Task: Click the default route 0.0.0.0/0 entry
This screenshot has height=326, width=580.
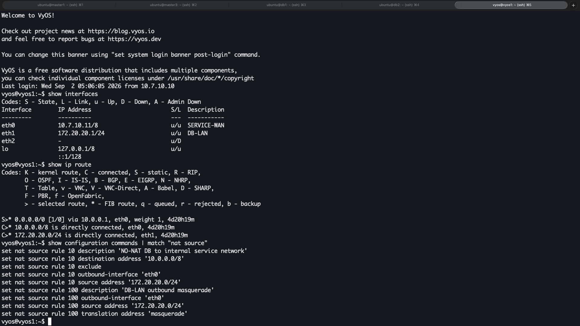Action: (98, 219)
